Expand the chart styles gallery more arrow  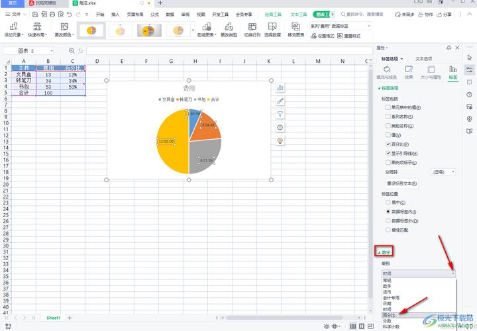coord(193,30)
